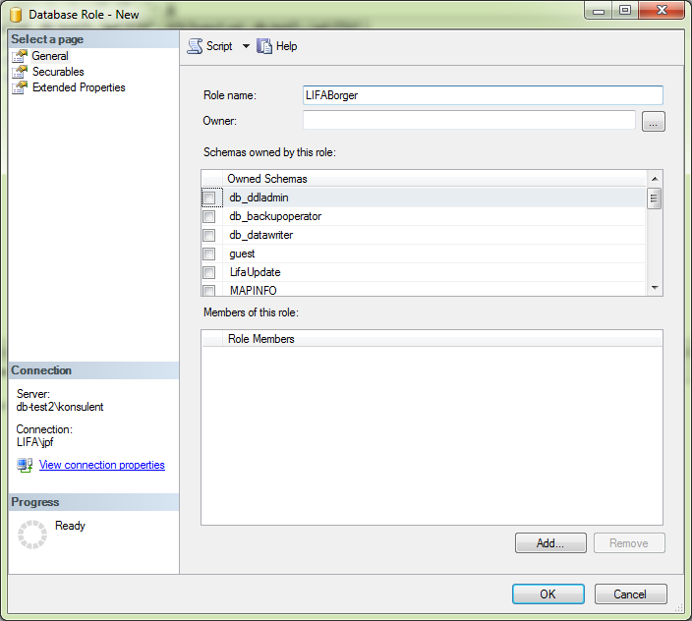Select the General page icon
692x621 pixels.
tap(20, 56)
